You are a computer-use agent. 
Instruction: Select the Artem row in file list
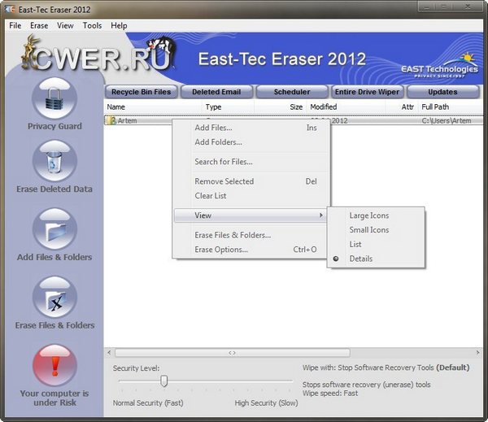tap(294, 120)
